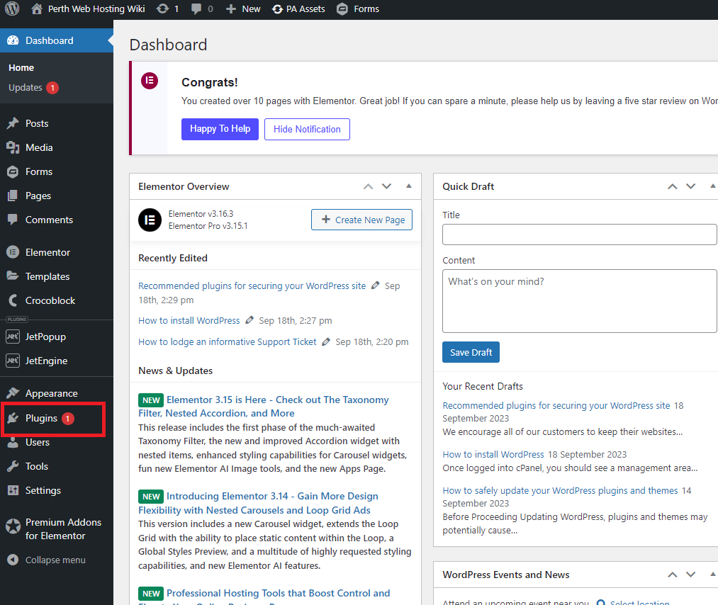
Task: Click the Happy To Help button
Action: pos(220,129)
